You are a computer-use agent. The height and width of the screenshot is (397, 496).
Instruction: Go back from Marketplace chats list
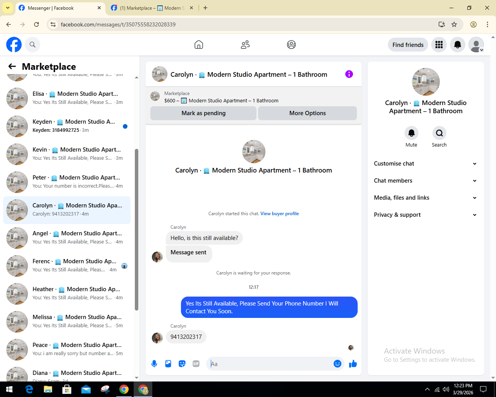pos(12,66)
